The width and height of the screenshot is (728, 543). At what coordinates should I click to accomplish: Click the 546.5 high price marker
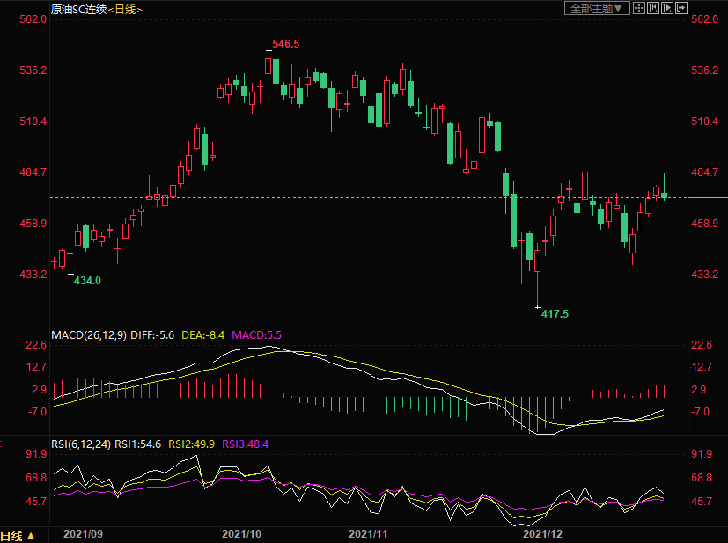[x=285, y=43]
